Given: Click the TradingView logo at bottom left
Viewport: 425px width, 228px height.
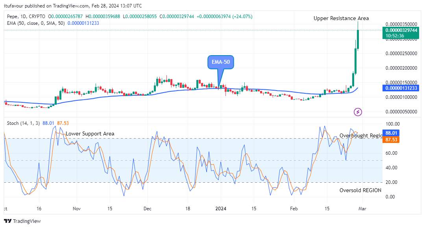Looking at the screenshot, I should tap(22, 221).
